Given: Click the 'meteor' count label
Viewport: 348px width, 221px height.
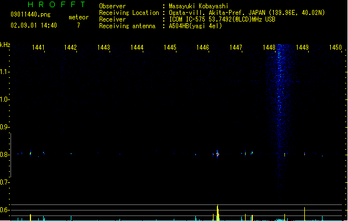Looking at the screenshot, I should click(79, 17).
